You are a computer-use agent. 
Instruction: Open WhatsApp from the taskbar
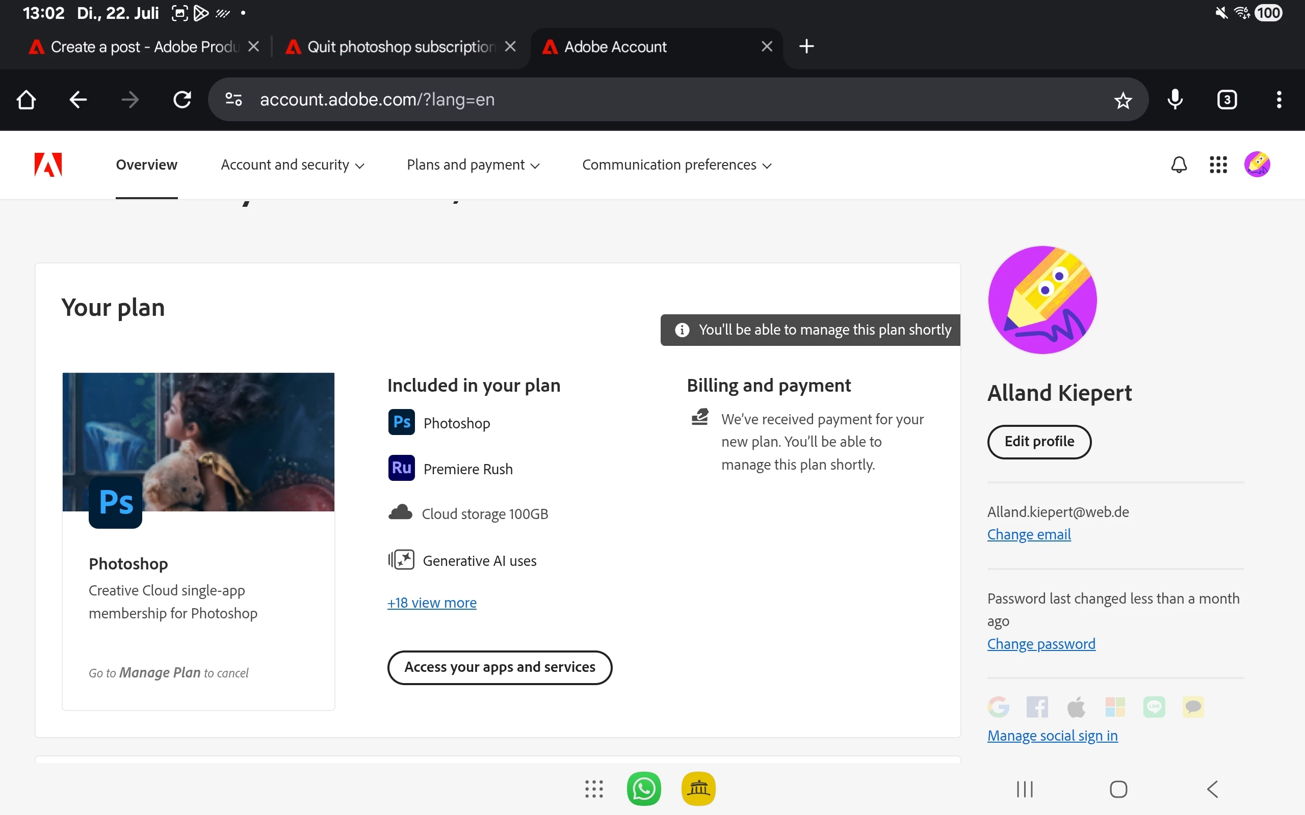click(x=644, y=789)
